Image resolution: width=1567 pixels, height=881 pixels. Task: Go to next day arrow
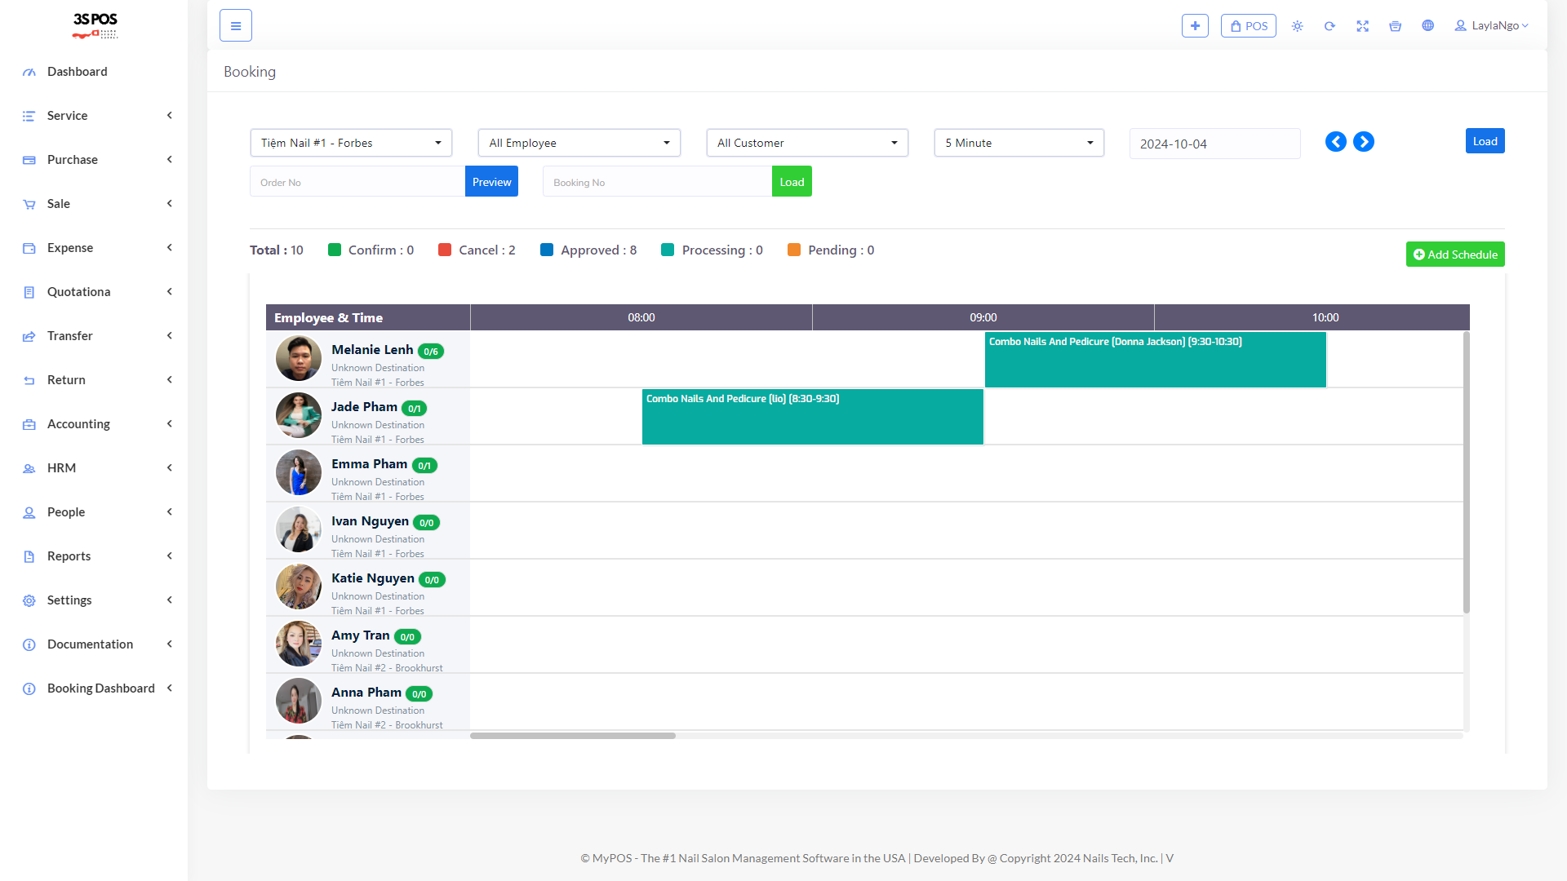pos(1363,142)
